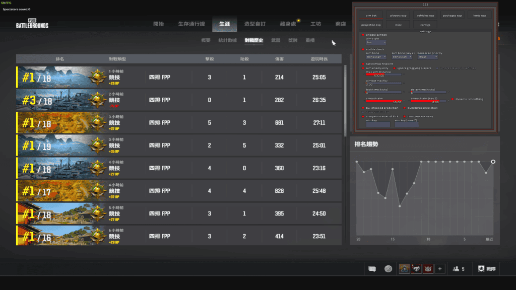Screen dimensions: 516x290
Task: Toggle the dynamic smoothing checkbox
Action: coord(453,99)
